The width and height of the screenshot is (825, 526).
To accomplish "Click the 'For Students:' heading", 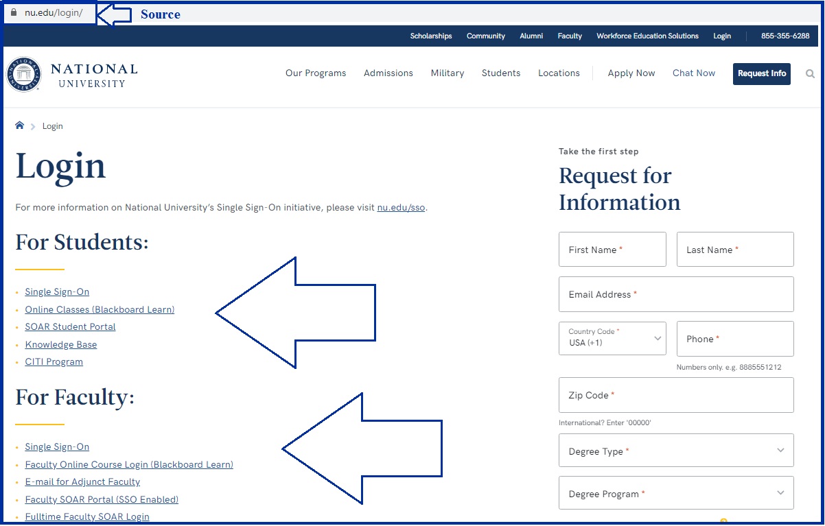I will pyautogui.click(x=82, y=242).
